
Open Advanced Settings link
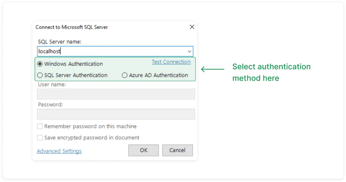point(59,151)
